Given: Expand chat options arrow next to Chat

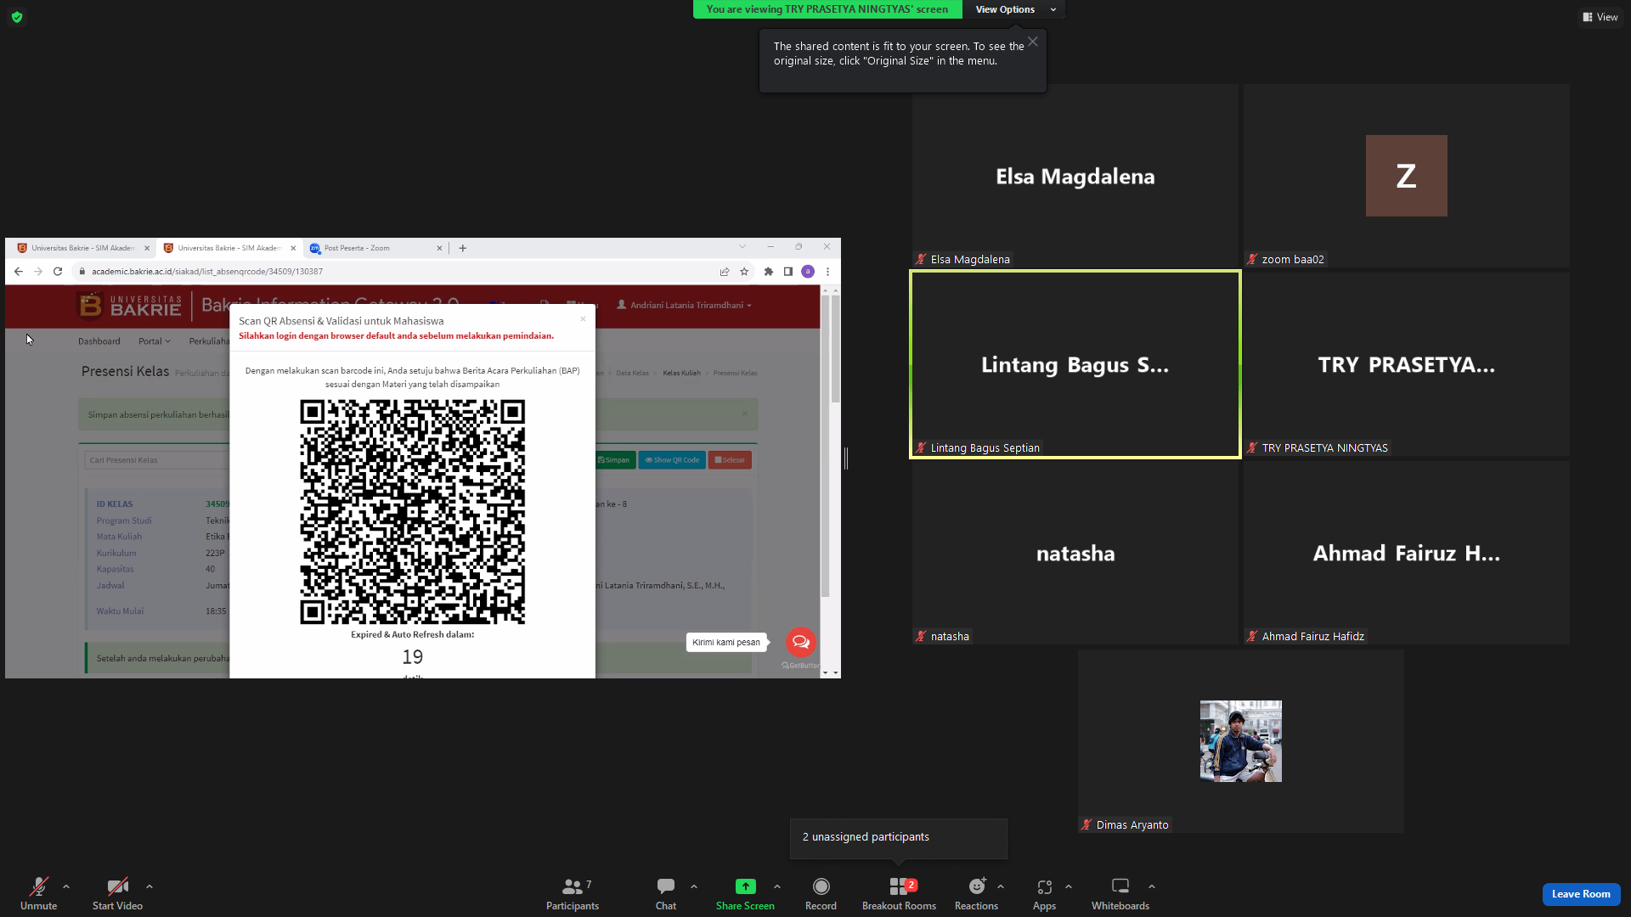Looking at the screenshot, I should pyautogui.click(x=694, y=886).
